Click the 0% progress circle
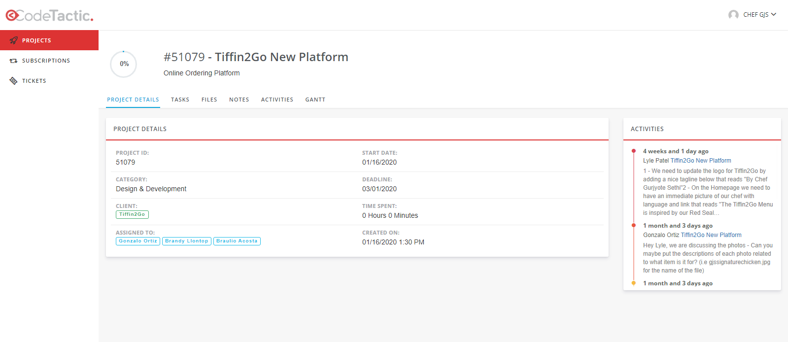This screenshot has width=788, height=342. [x=123, y=64]
